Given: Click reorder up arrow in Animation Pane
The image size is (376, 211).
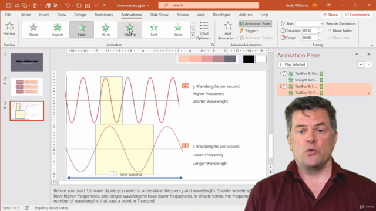Looking at the screenshot, I should pos(361,64).
